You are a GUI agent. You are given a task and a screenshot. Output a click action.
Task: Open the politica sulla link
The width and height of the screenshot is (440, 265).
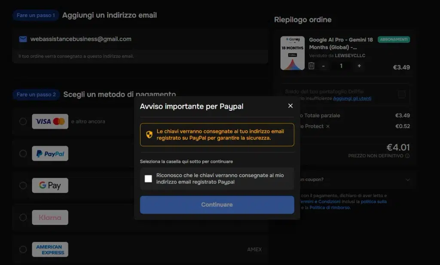[374, 201]
